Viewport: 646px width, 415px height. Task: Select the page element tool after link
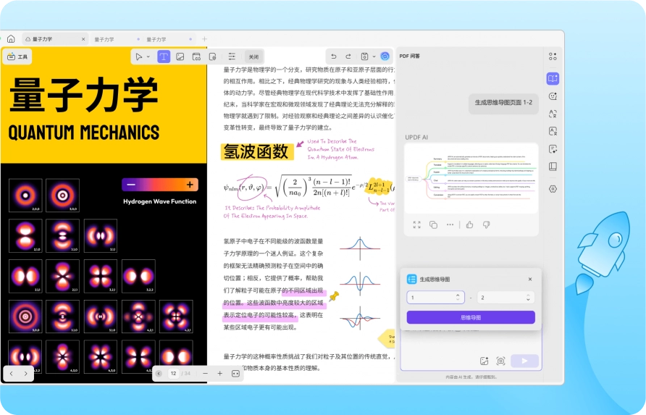point(213,56)
